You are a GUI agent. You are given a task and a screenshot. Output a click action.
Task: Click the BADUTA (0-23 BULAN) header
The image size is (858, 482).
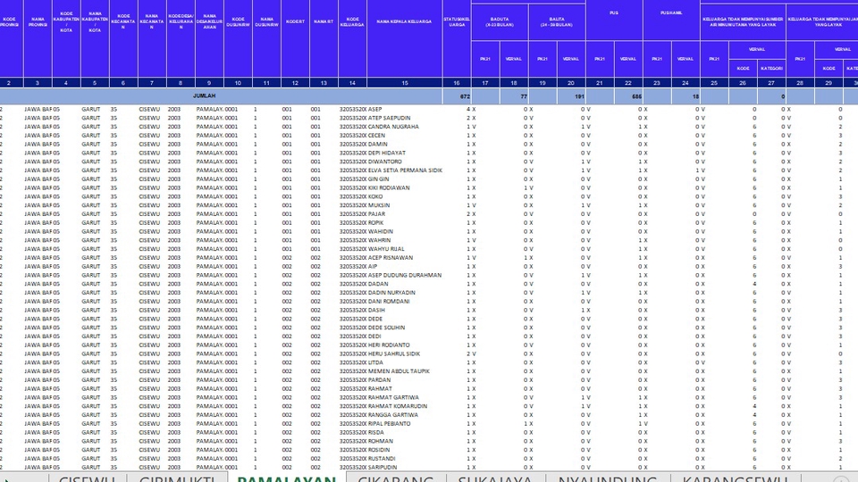[x=500, y=22]
